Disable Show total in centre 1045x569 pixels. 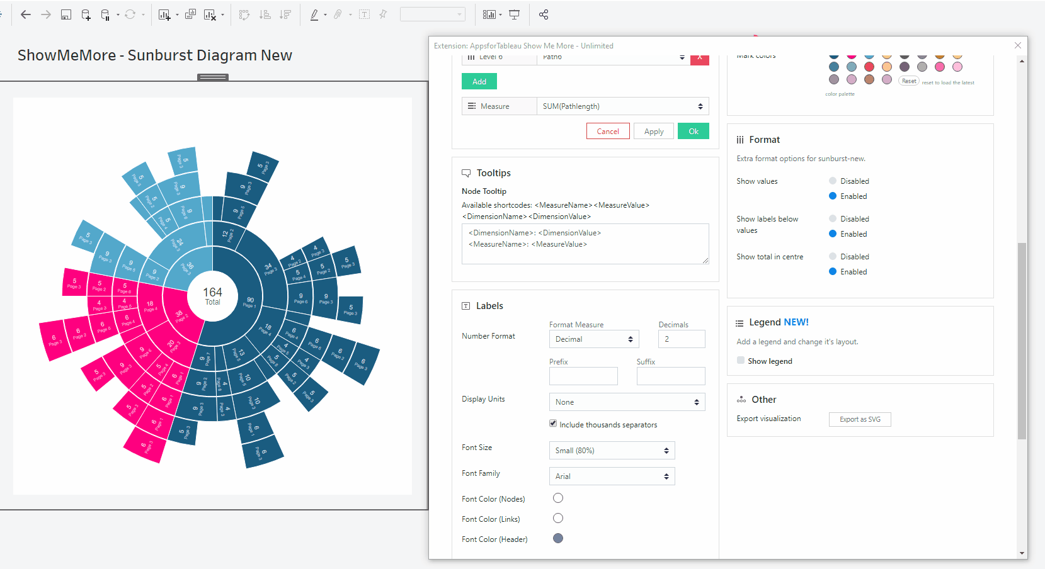(833, 257)
